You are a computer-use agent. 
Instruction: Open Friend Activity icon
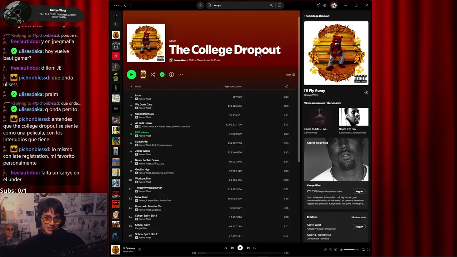pos(325,5)
